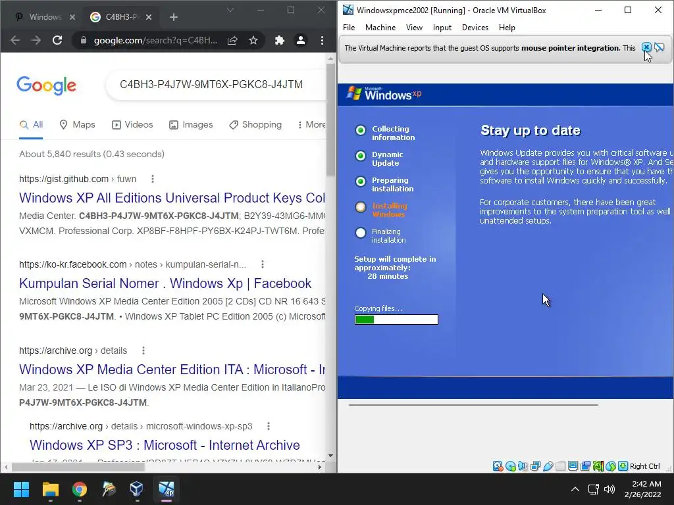Open VirtualBox Manager cube icon on taskbar
This screenshot has width=674, height=505.
[137, 489]
